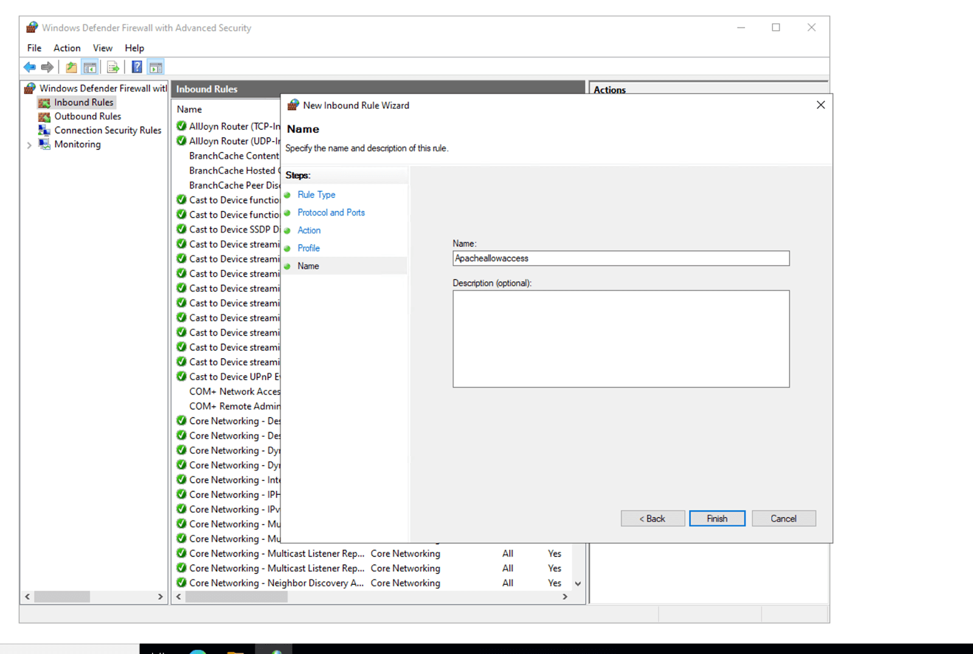973x654 pixels.
Task: Open Help via the blue question mark icon
Action: pos(137,67)
